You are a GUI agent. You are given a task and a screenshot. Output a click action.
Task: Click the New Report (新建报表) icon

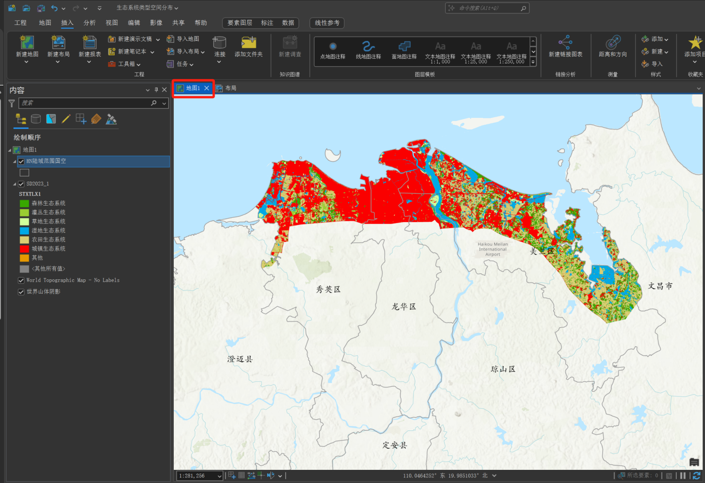point(89,43)
